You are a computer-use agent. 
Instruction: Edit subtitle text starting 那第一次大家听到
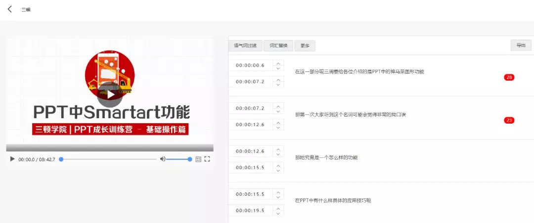point(351,115)
